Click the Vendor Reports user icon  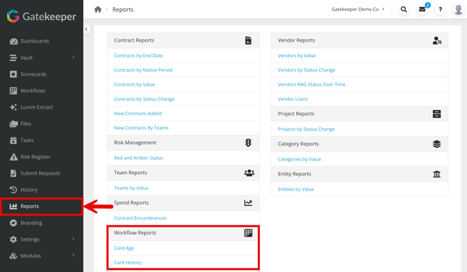[x=437, y=40]
